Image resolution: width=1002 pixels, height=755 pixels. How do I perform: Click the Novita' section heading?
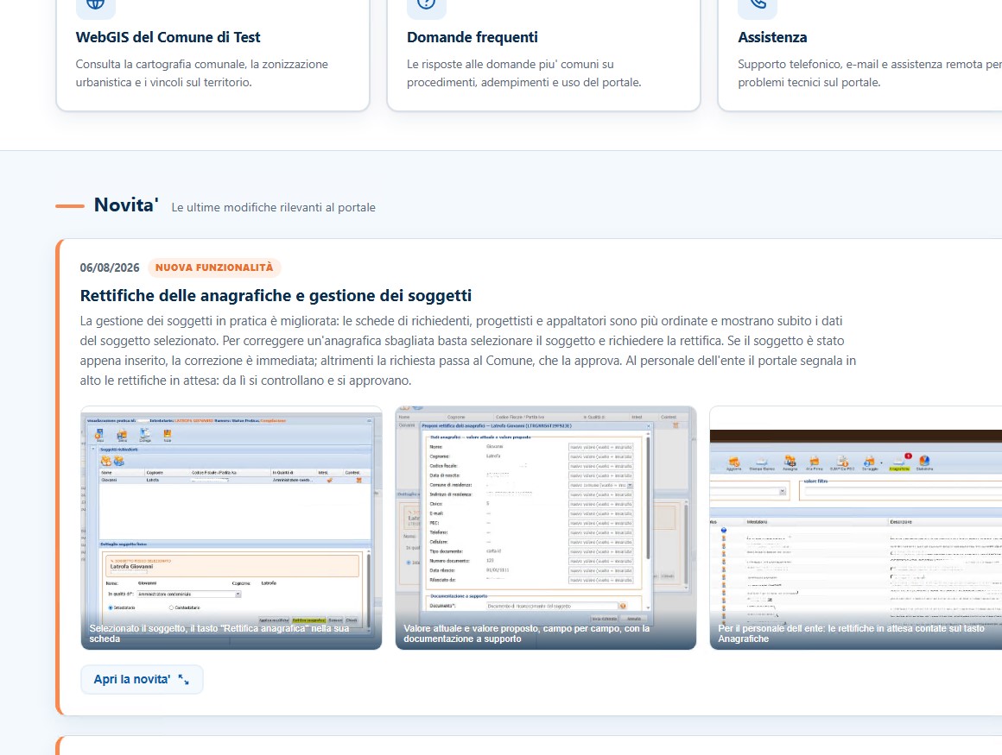click(126, 204)
